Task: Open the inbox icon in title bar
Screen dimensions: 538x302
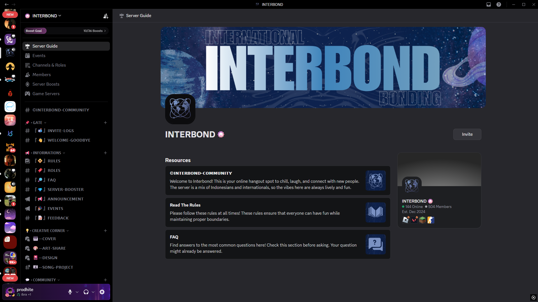Action: point(489,4)
